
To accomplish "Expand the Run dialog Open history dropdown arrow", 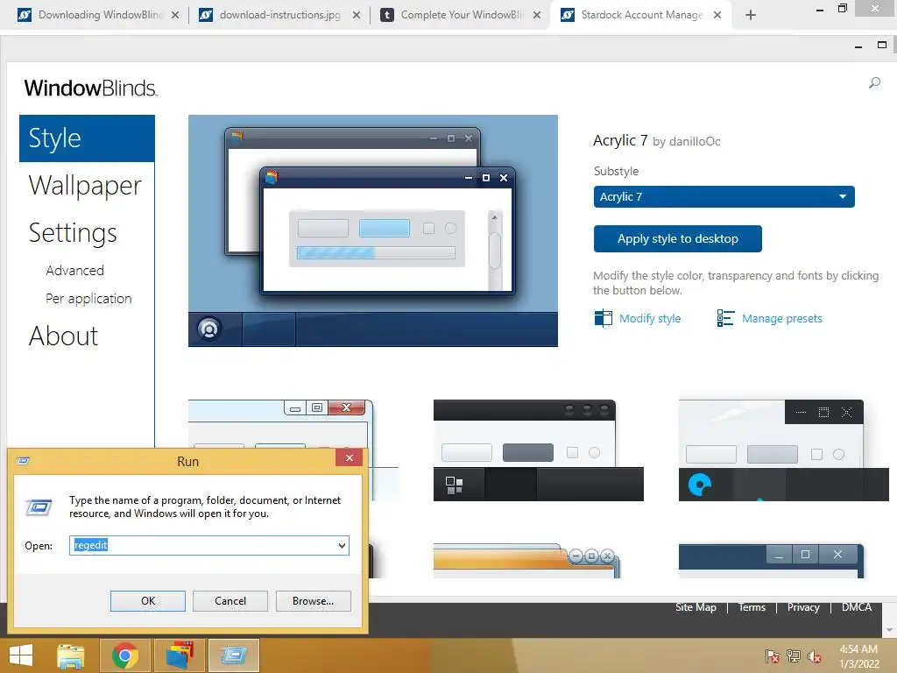I will (343, 545).
